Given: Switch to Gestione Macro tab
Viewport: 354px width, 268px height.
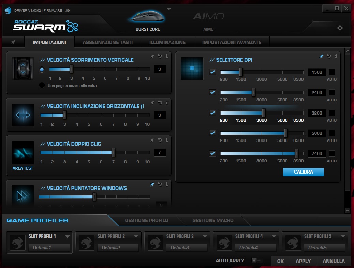Looking at the screenshot, I should click(213, 220).
